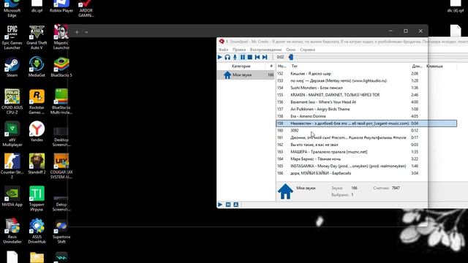Click the H icon in Soundpad status bar

(228, 205)
